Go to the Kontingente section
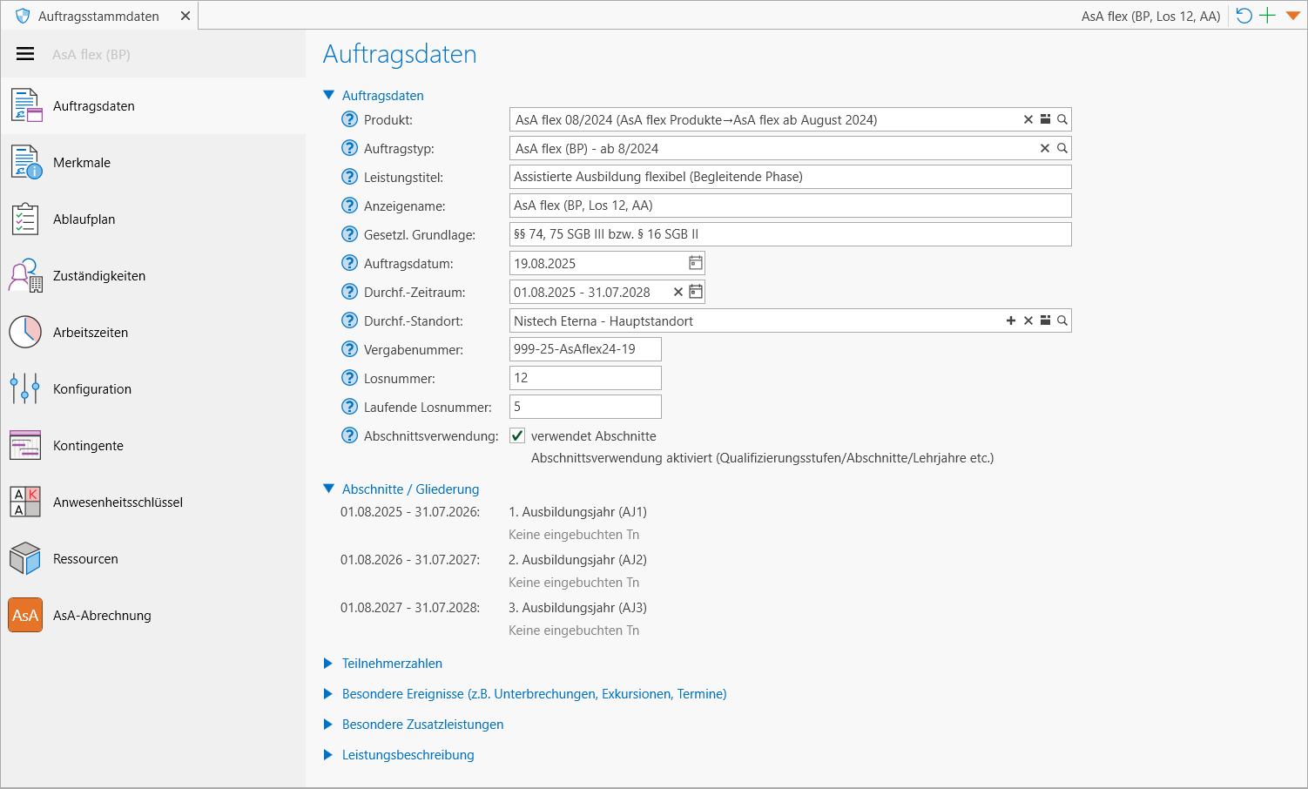The image size is (1308, 789). [88, 446]
